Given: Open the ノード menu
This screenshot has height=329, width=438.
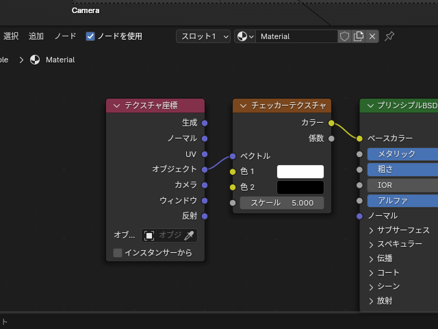Looking at the screenshot, I should tap(66, 36).
